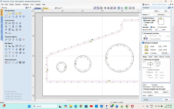This screenshot has height=109, width=174.
Task: Click the tool Select ... button
Action: [x=157, y=11]
